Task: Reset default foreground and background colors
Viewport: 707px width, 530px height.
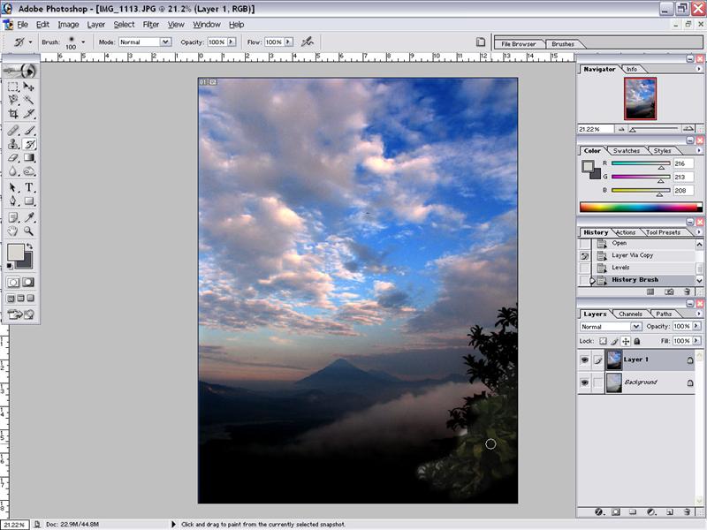Action: 10,266
